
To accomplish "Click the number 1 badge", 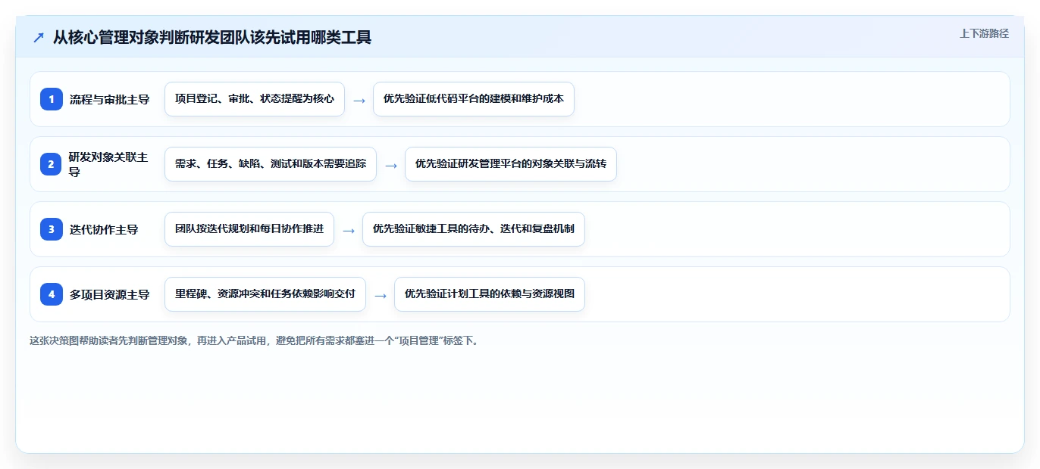I will [x=52, y=99].
